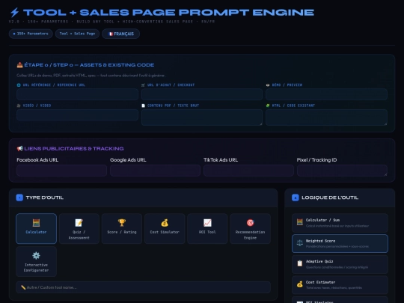Select the Calculator tool type card

37,228
